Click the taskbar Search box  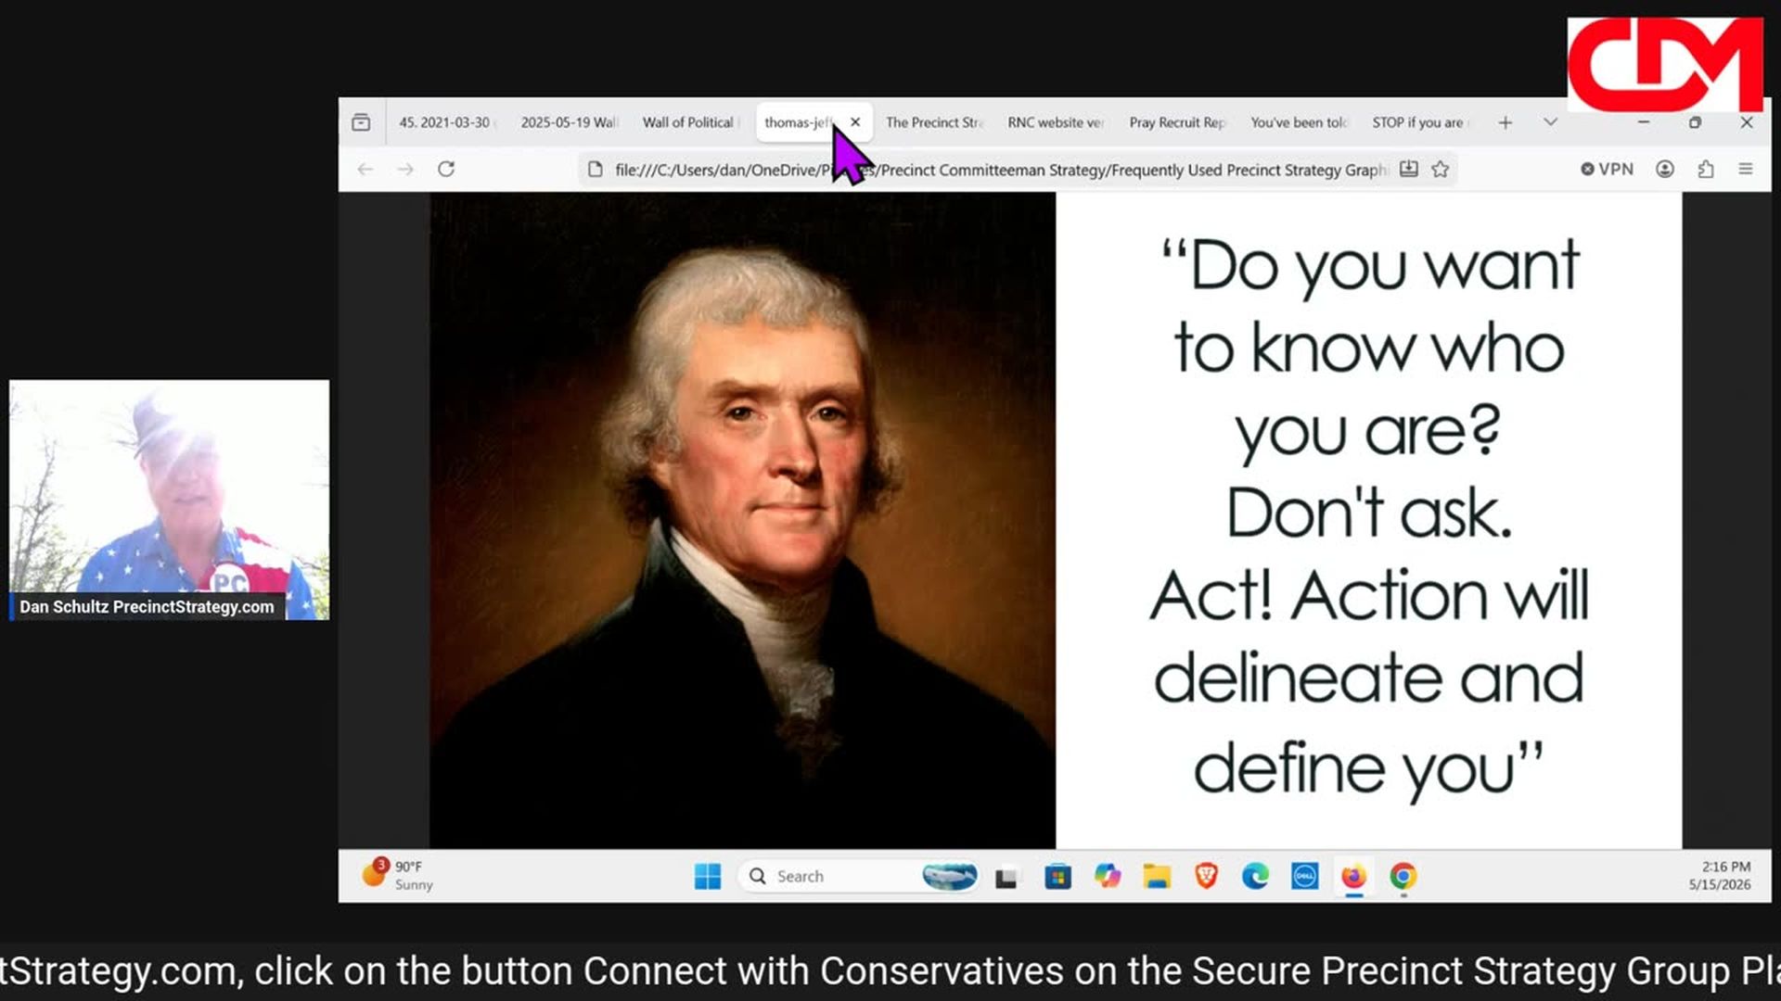click(858, 876)
